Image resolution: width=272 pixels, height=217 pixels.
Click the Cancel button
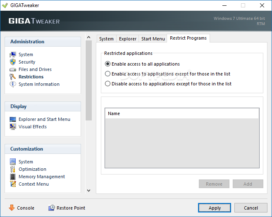click(251, 208)
